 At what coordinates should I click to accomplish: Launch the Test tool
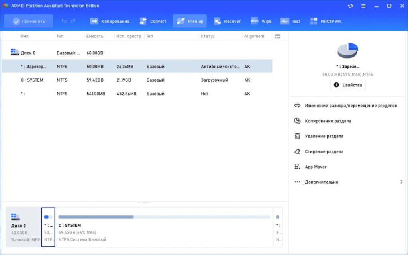[290, 21]
